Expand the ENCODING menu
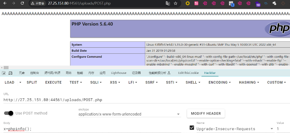 point(220,82)
